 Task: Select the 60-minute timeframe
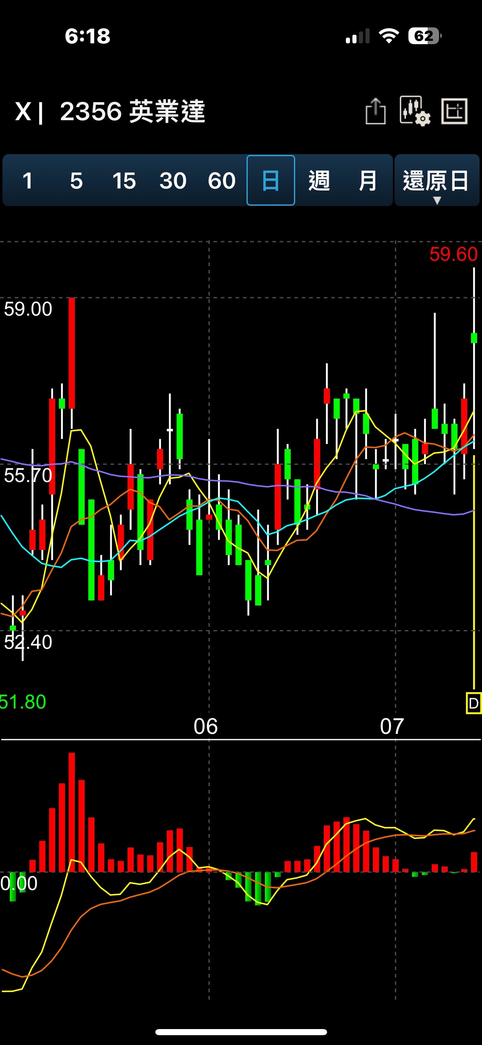coord(222,180)
